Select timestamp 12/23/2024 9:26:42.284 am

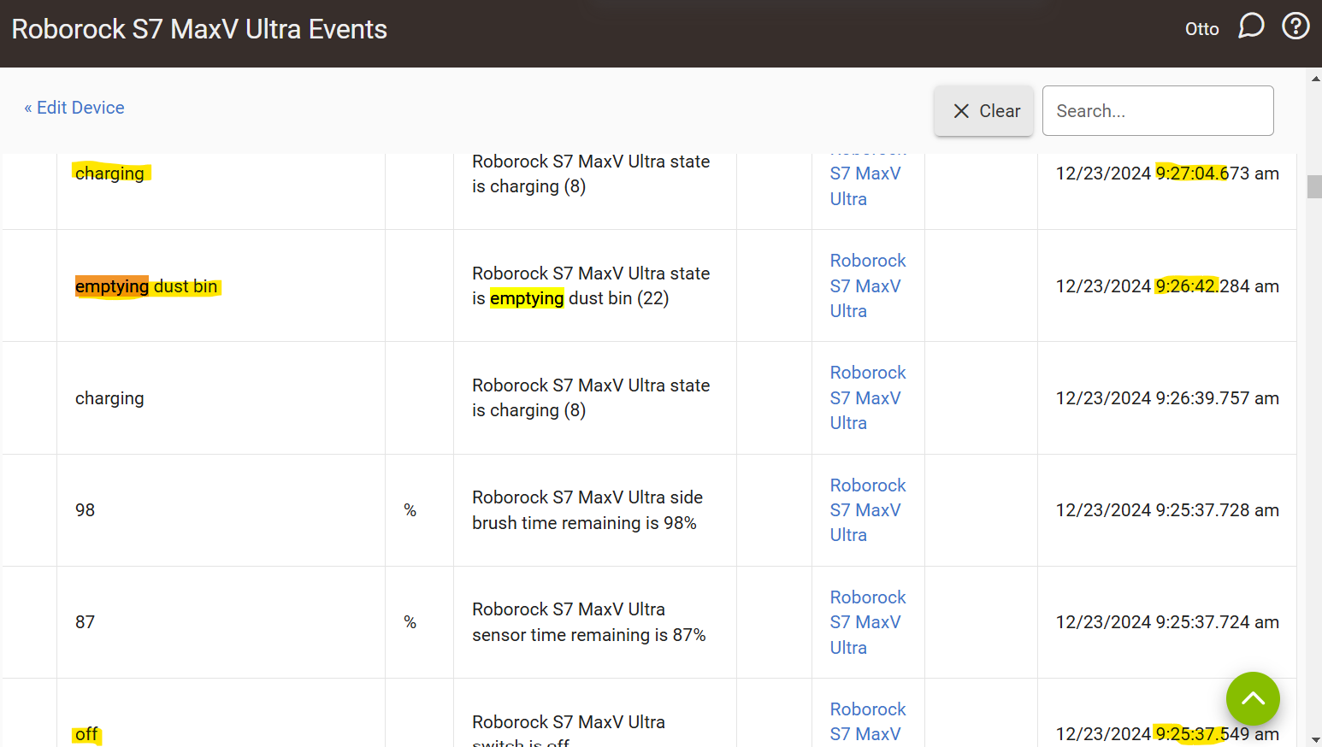tap(1167, 286)
